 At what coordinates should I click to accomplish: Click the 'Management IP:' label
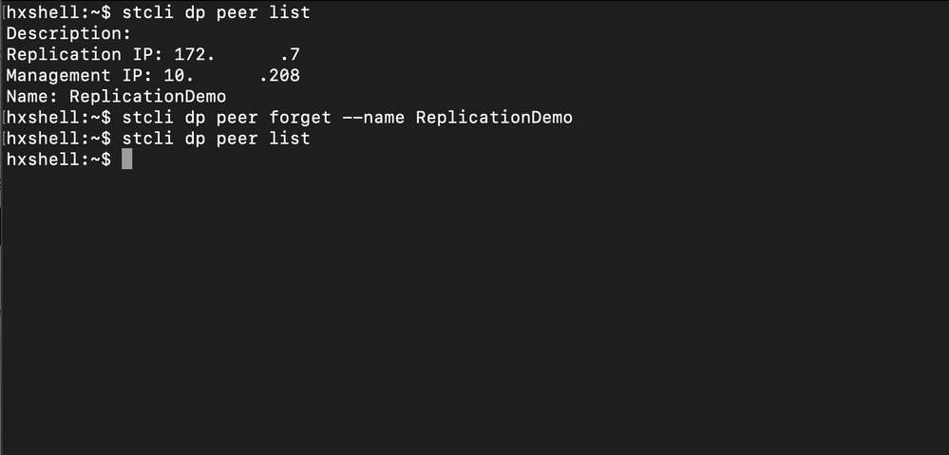(79, 76)
